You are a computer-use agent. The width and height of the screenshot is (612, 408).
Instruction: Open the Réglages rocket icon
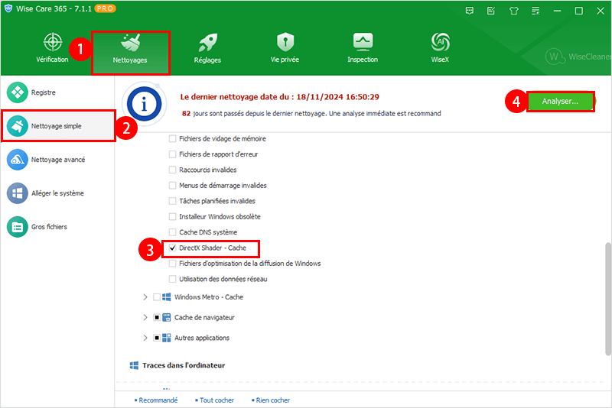[x=207, y=42]
